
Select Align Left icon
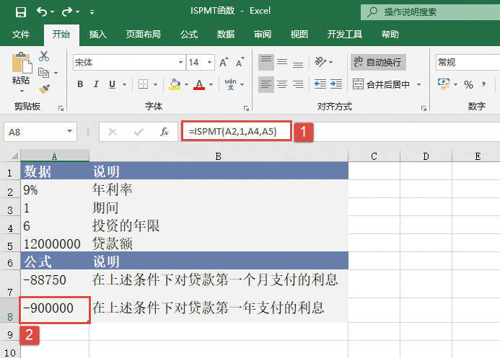[x=266, y=84]
